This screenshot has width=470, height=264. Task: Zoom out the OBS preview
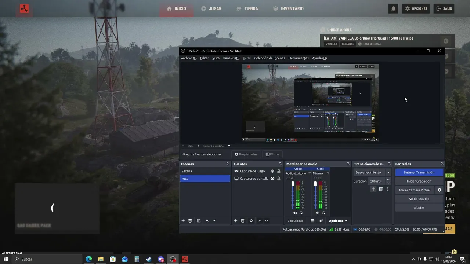183,146
